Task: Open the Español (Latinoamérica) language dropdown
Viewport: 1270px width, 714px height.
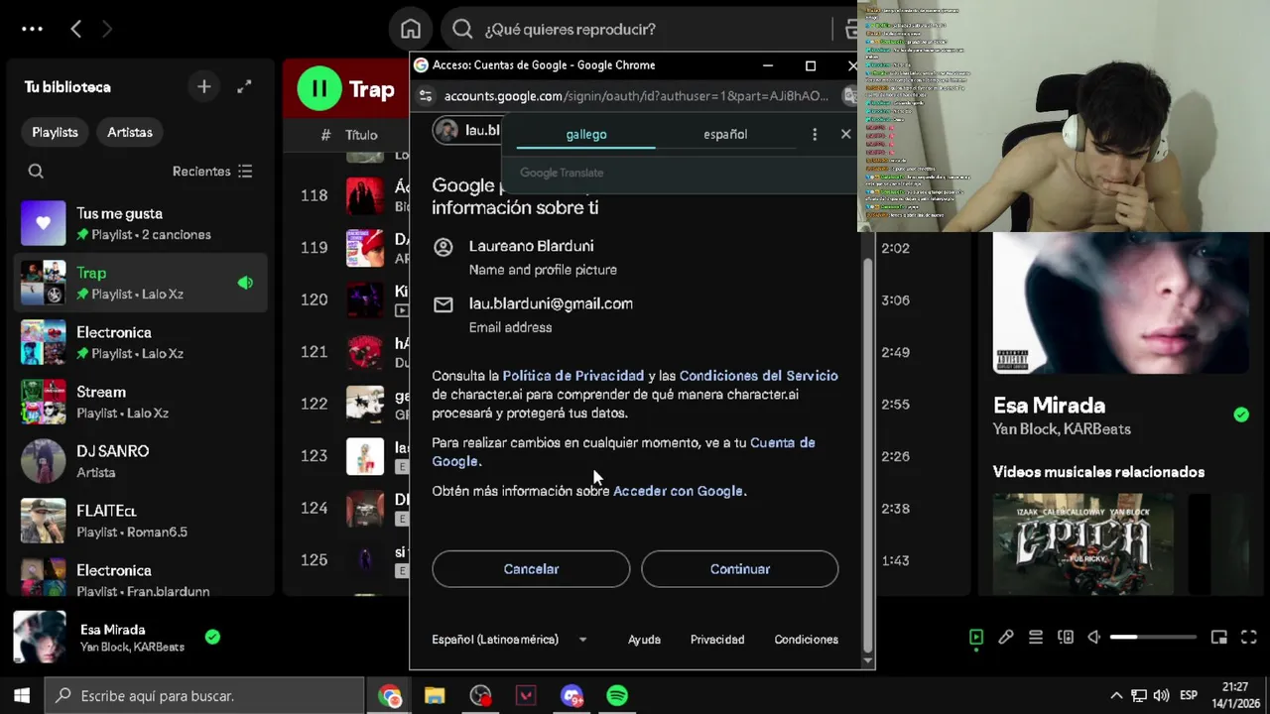Action: point(510,640)
